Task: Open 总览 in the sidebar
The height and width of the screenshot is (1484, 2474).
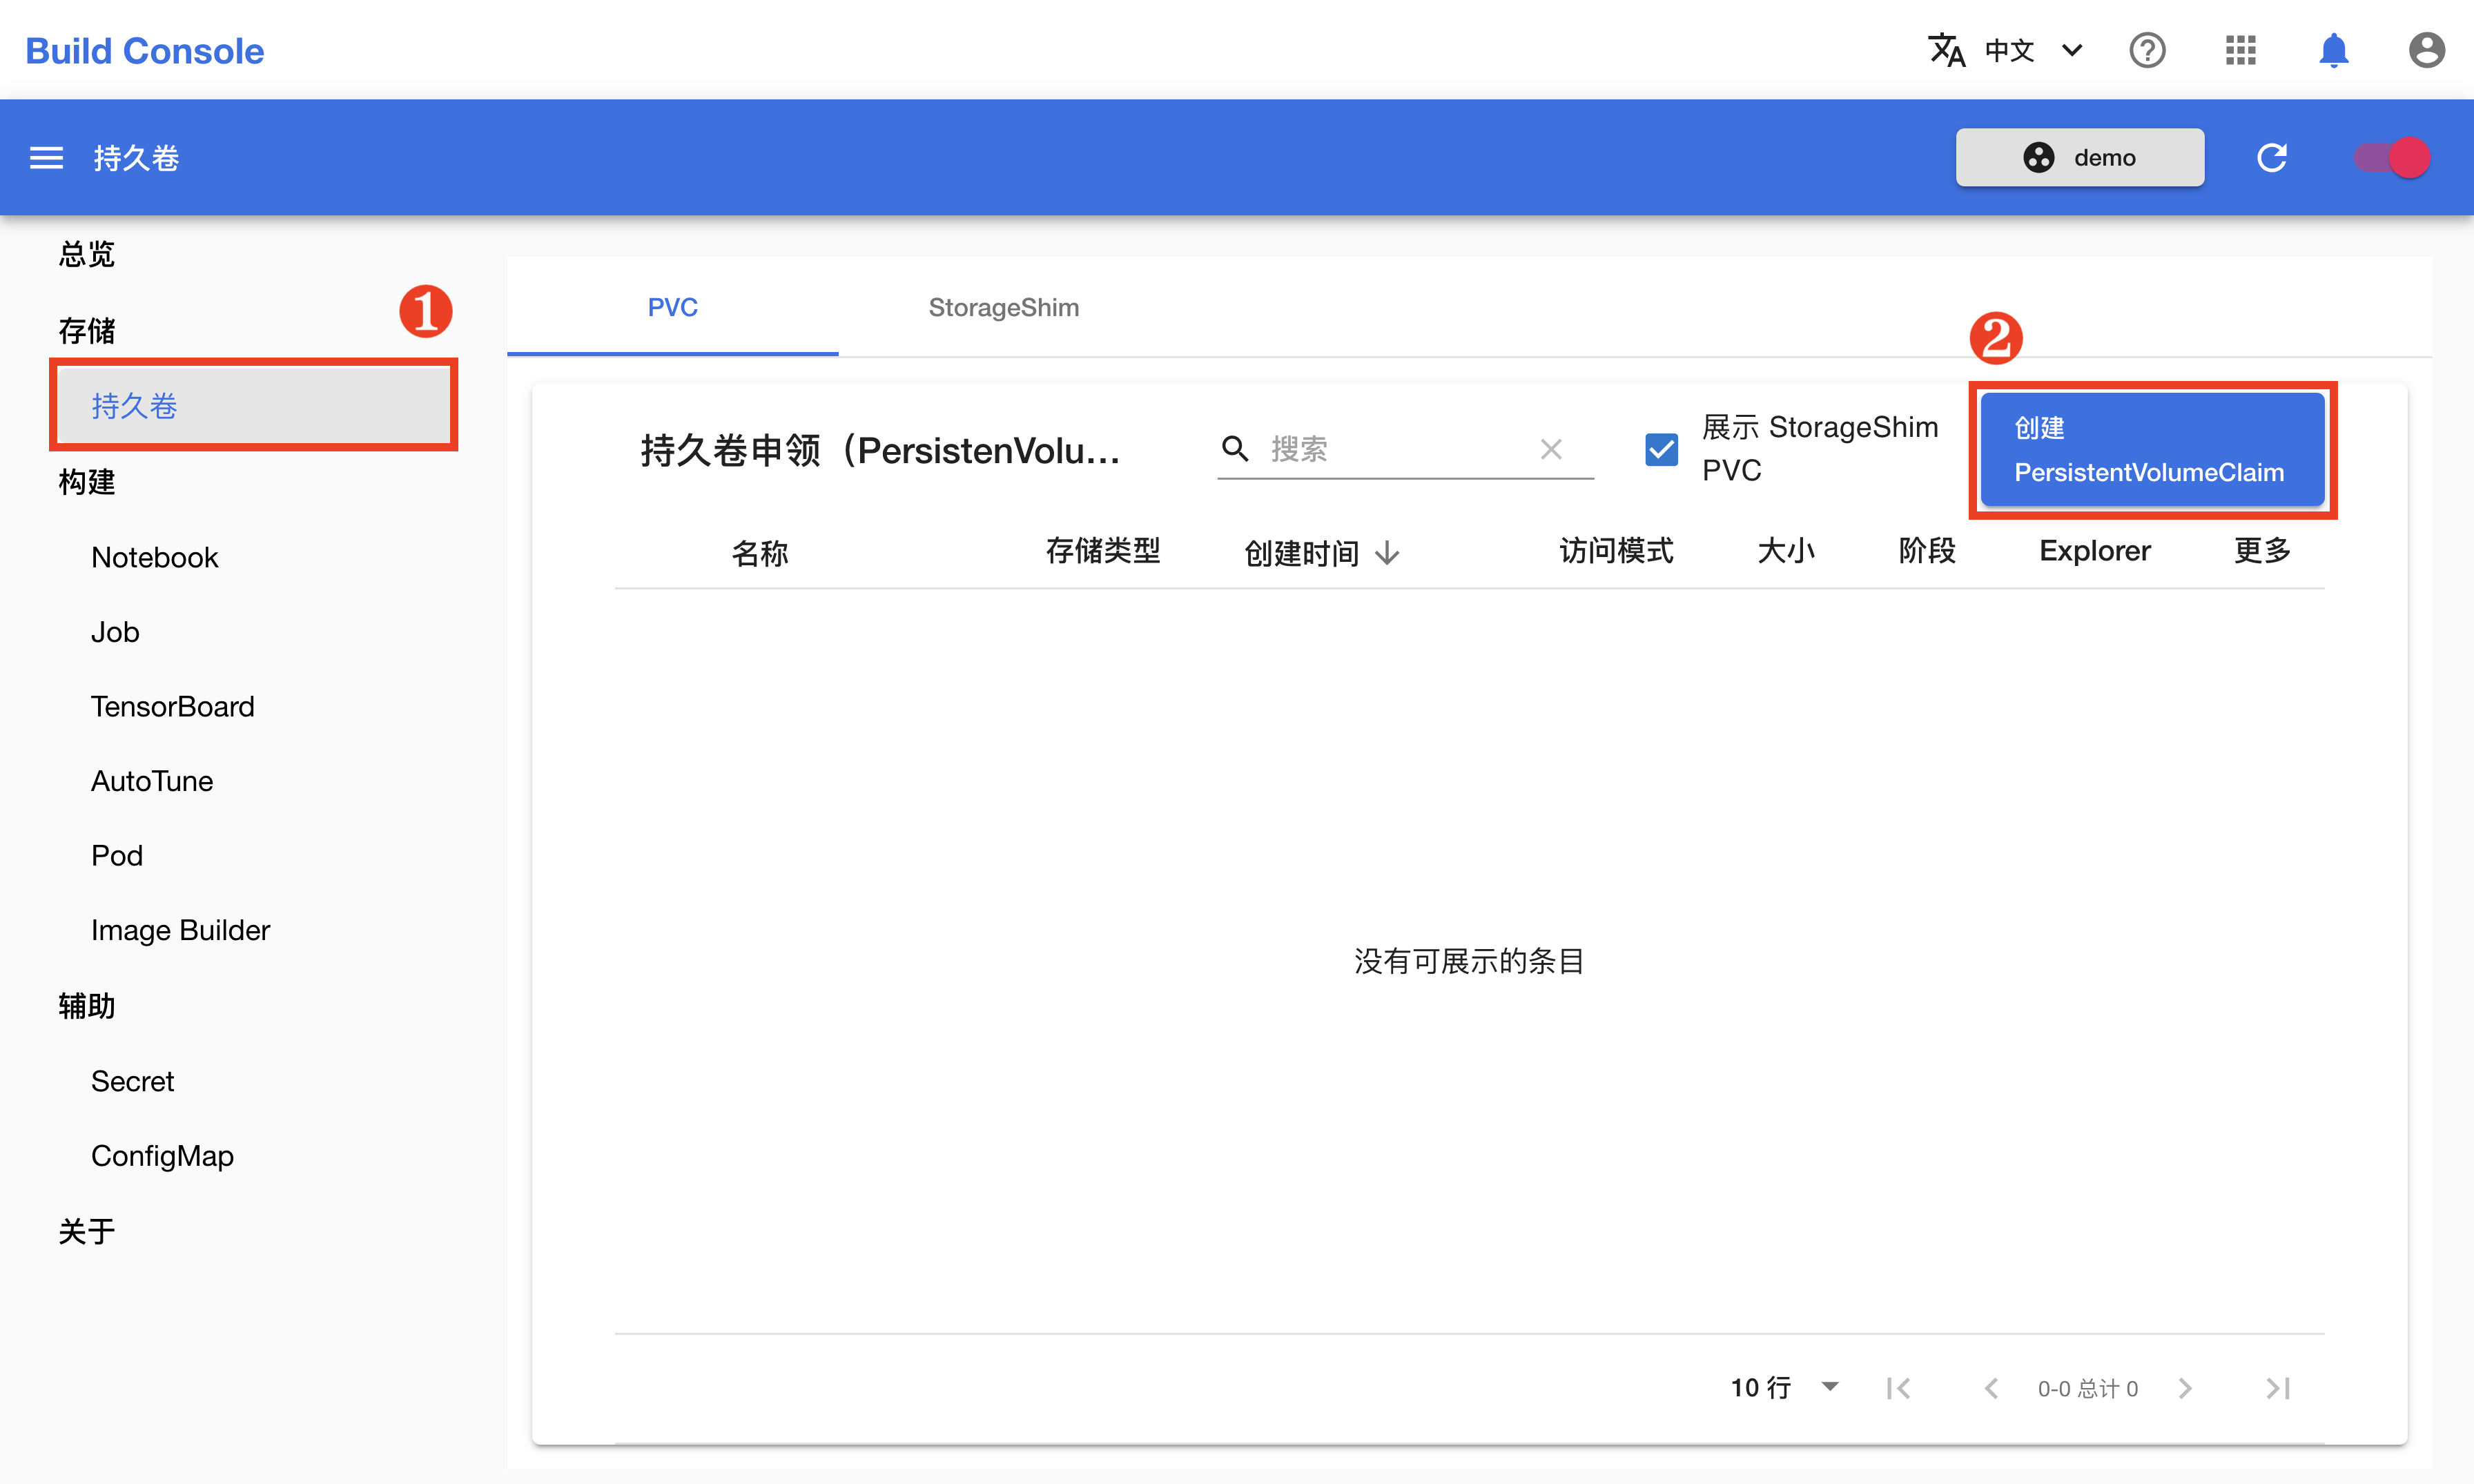Action: (x=86, y=254)
